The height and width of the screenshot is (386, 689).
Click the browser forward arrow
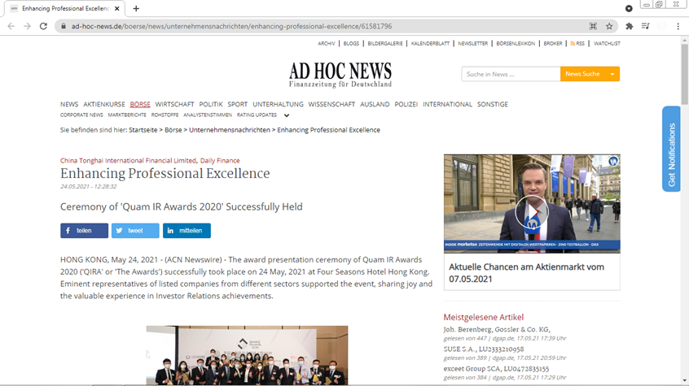tap(27, 26)
